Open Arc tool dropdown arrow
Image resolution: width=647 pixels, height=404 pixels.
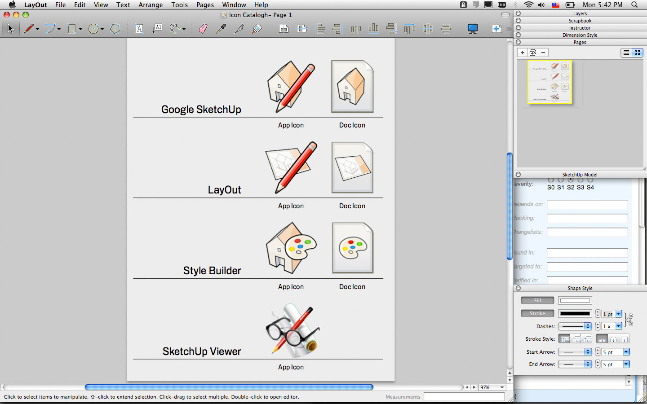[59, 29]
